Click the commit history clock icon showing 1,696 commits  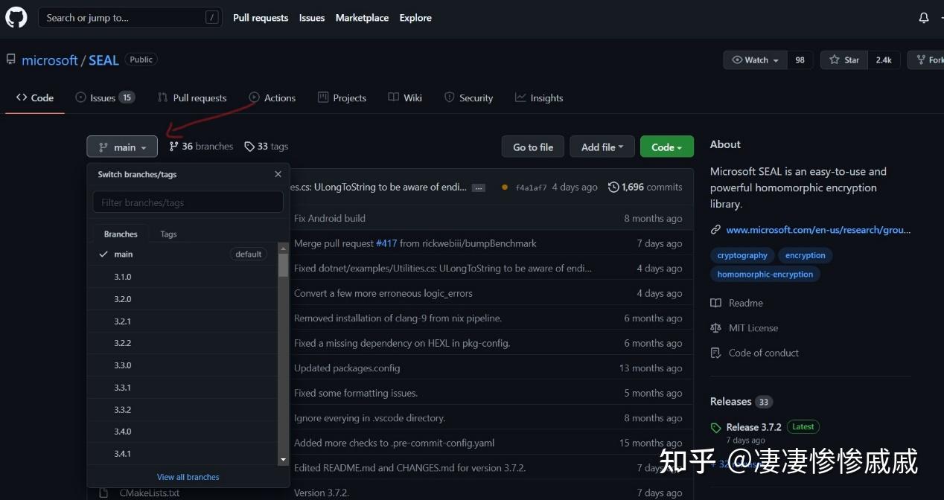coord(613,187)
